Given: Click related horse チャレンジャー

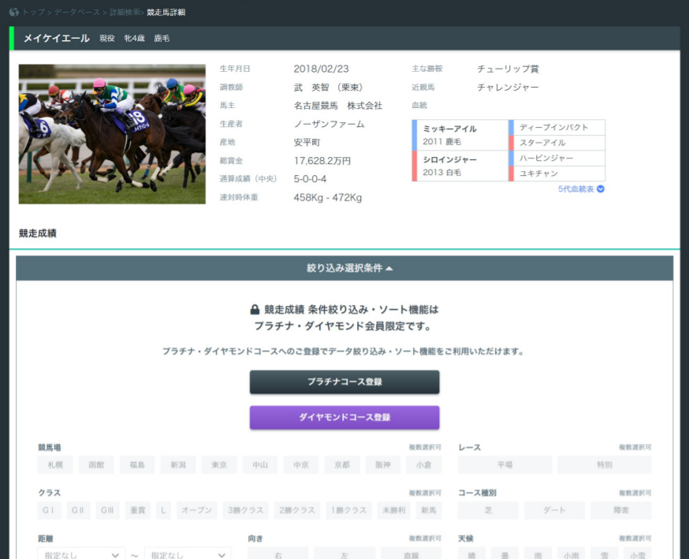Looking at the screenshot, I should coord(508,88).
